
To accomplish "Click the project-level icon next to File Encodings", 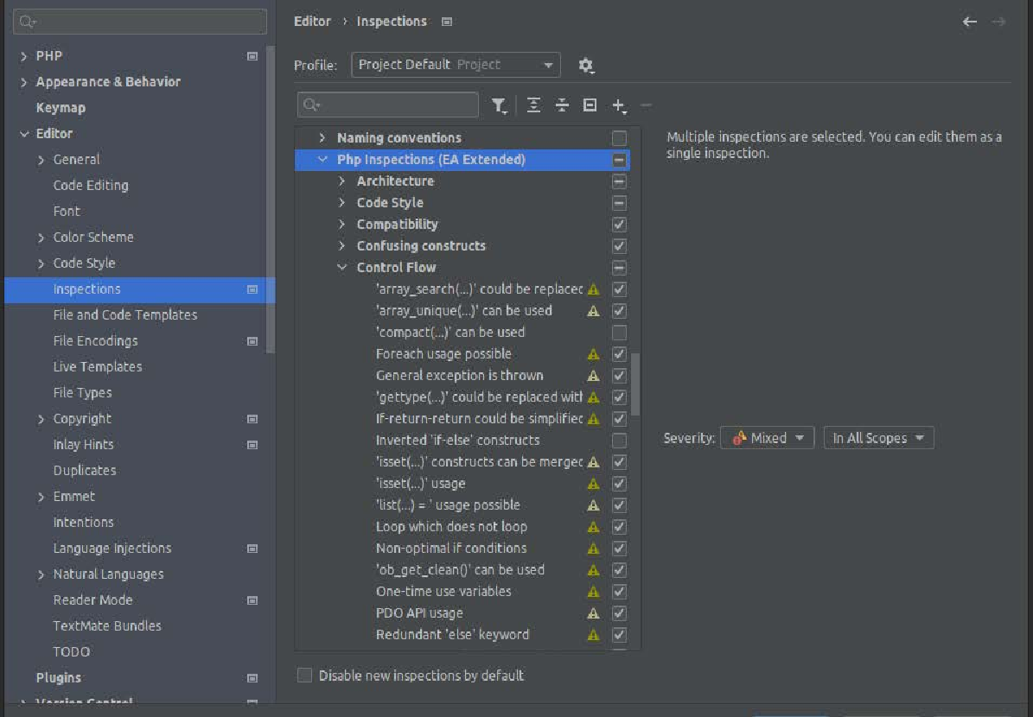I will 252,341.
